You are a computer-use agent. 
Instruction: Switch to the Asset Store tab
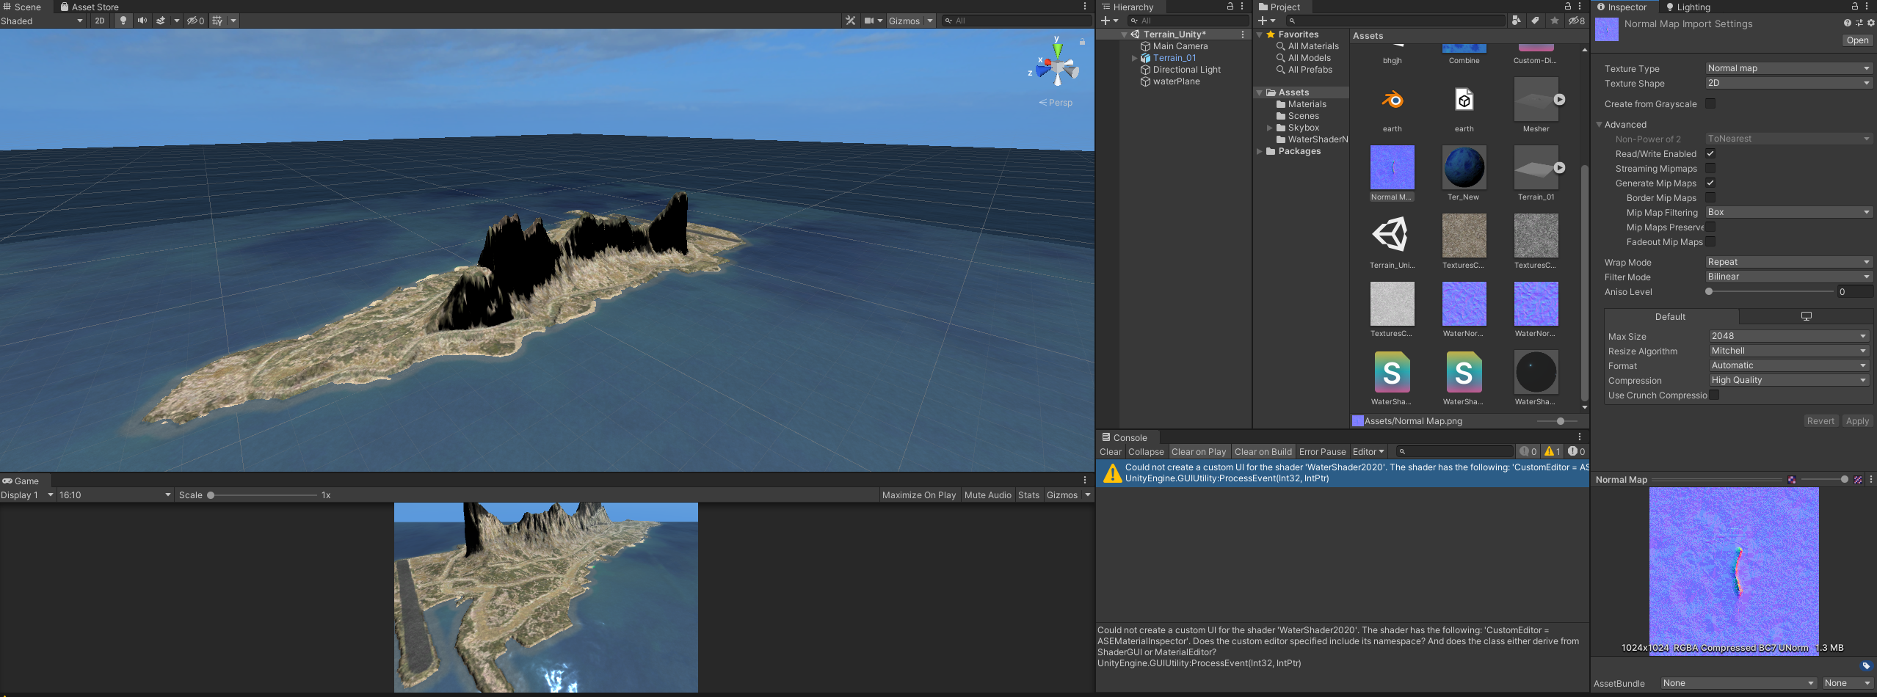pyautogui.click(x=90, y=7)
